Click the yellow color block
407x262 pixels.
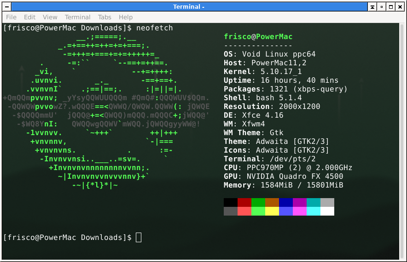coord(272,211)
